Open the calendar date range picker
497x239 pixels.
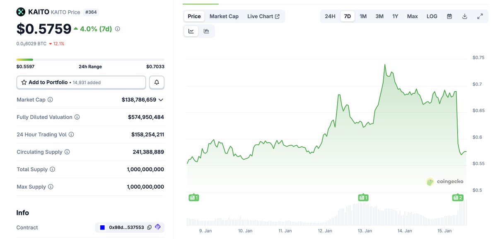[x=449, y=17]
